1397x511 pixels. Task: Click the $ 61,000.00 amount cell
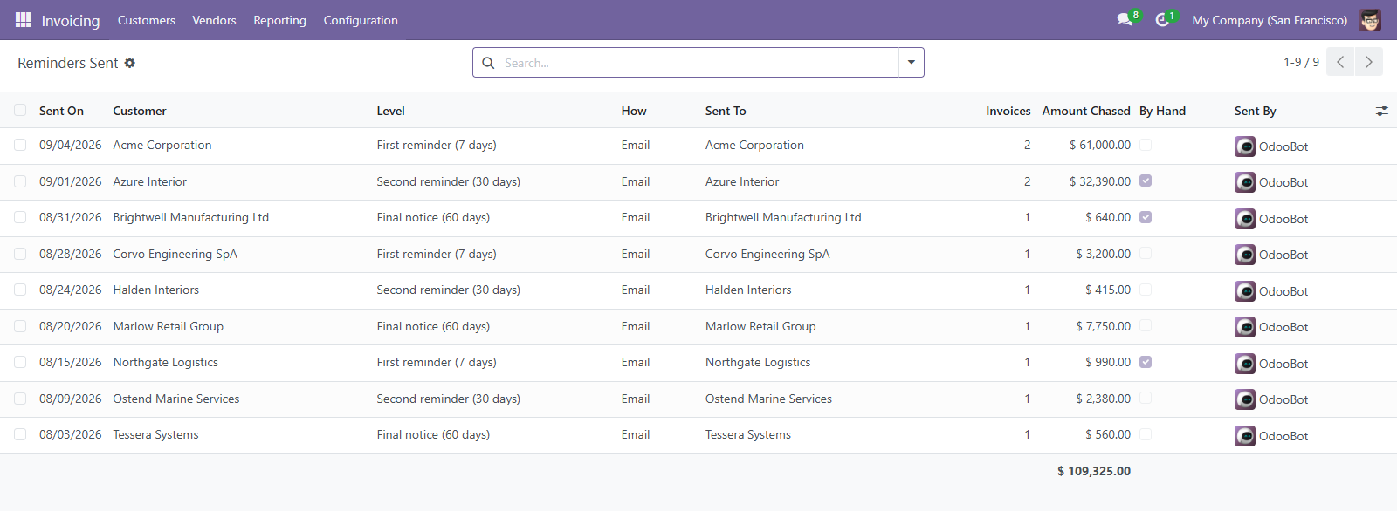(x=1100, y=145)
